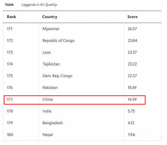Click China's score of 14.39

tap(132, 99)
